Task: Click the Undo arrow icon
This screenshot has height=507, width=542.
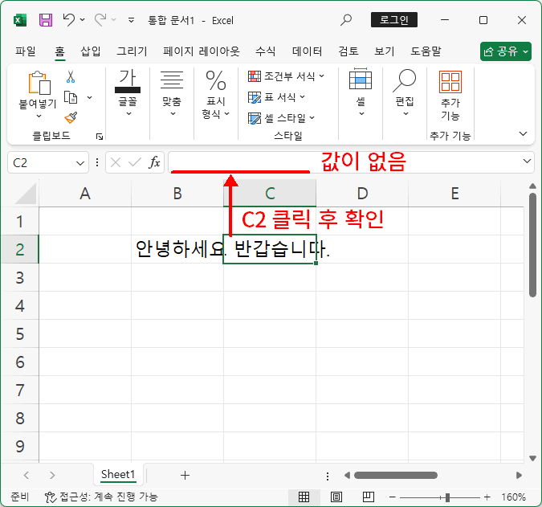Action: 69,20
